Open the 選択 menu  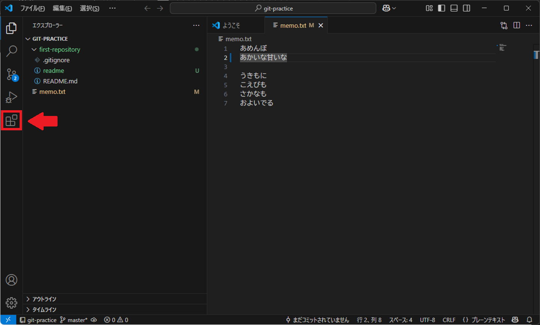90,8
